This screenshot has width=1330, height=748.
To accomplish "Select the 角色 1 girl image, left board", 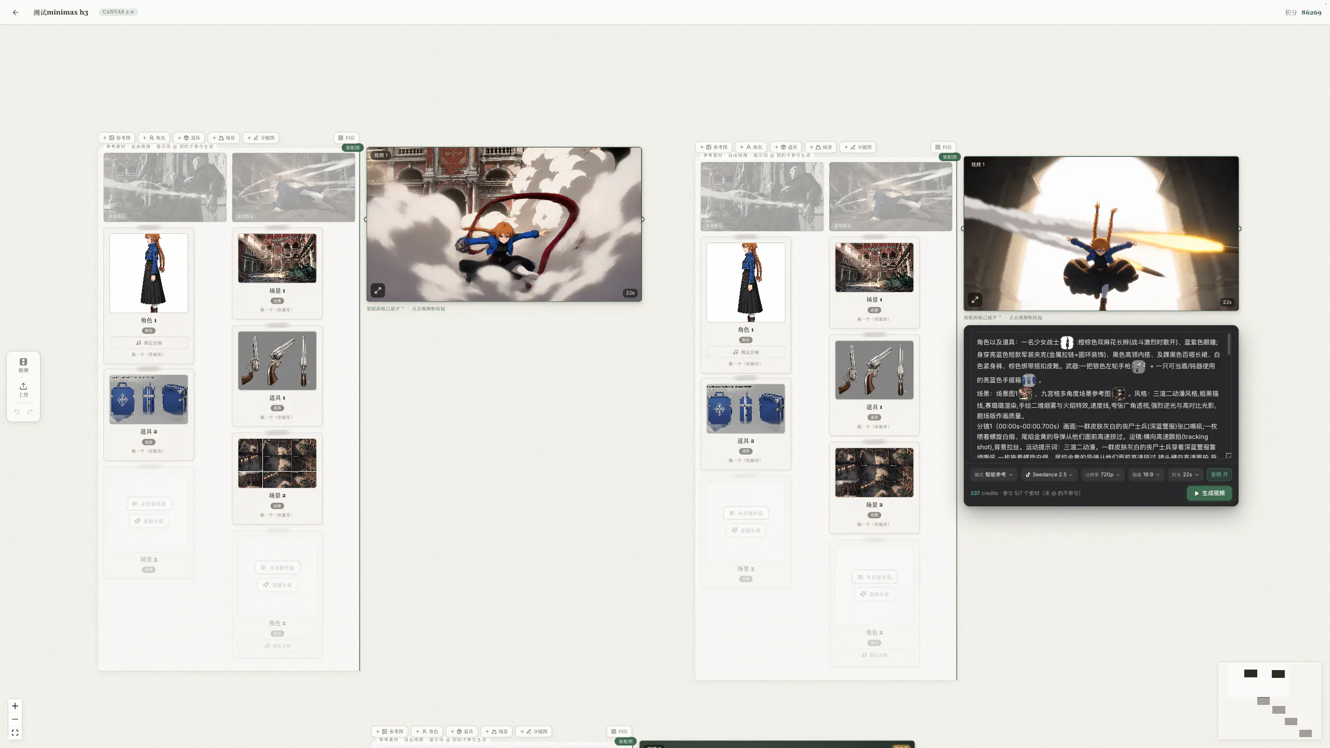I will click(149, 273).
